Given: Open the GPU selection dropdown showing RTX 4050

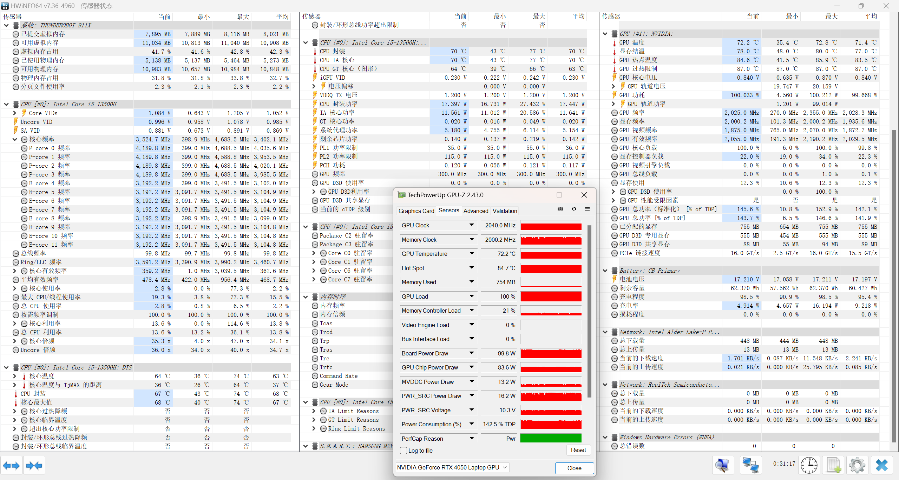Looking at the screenshot, I should (452, 467).
